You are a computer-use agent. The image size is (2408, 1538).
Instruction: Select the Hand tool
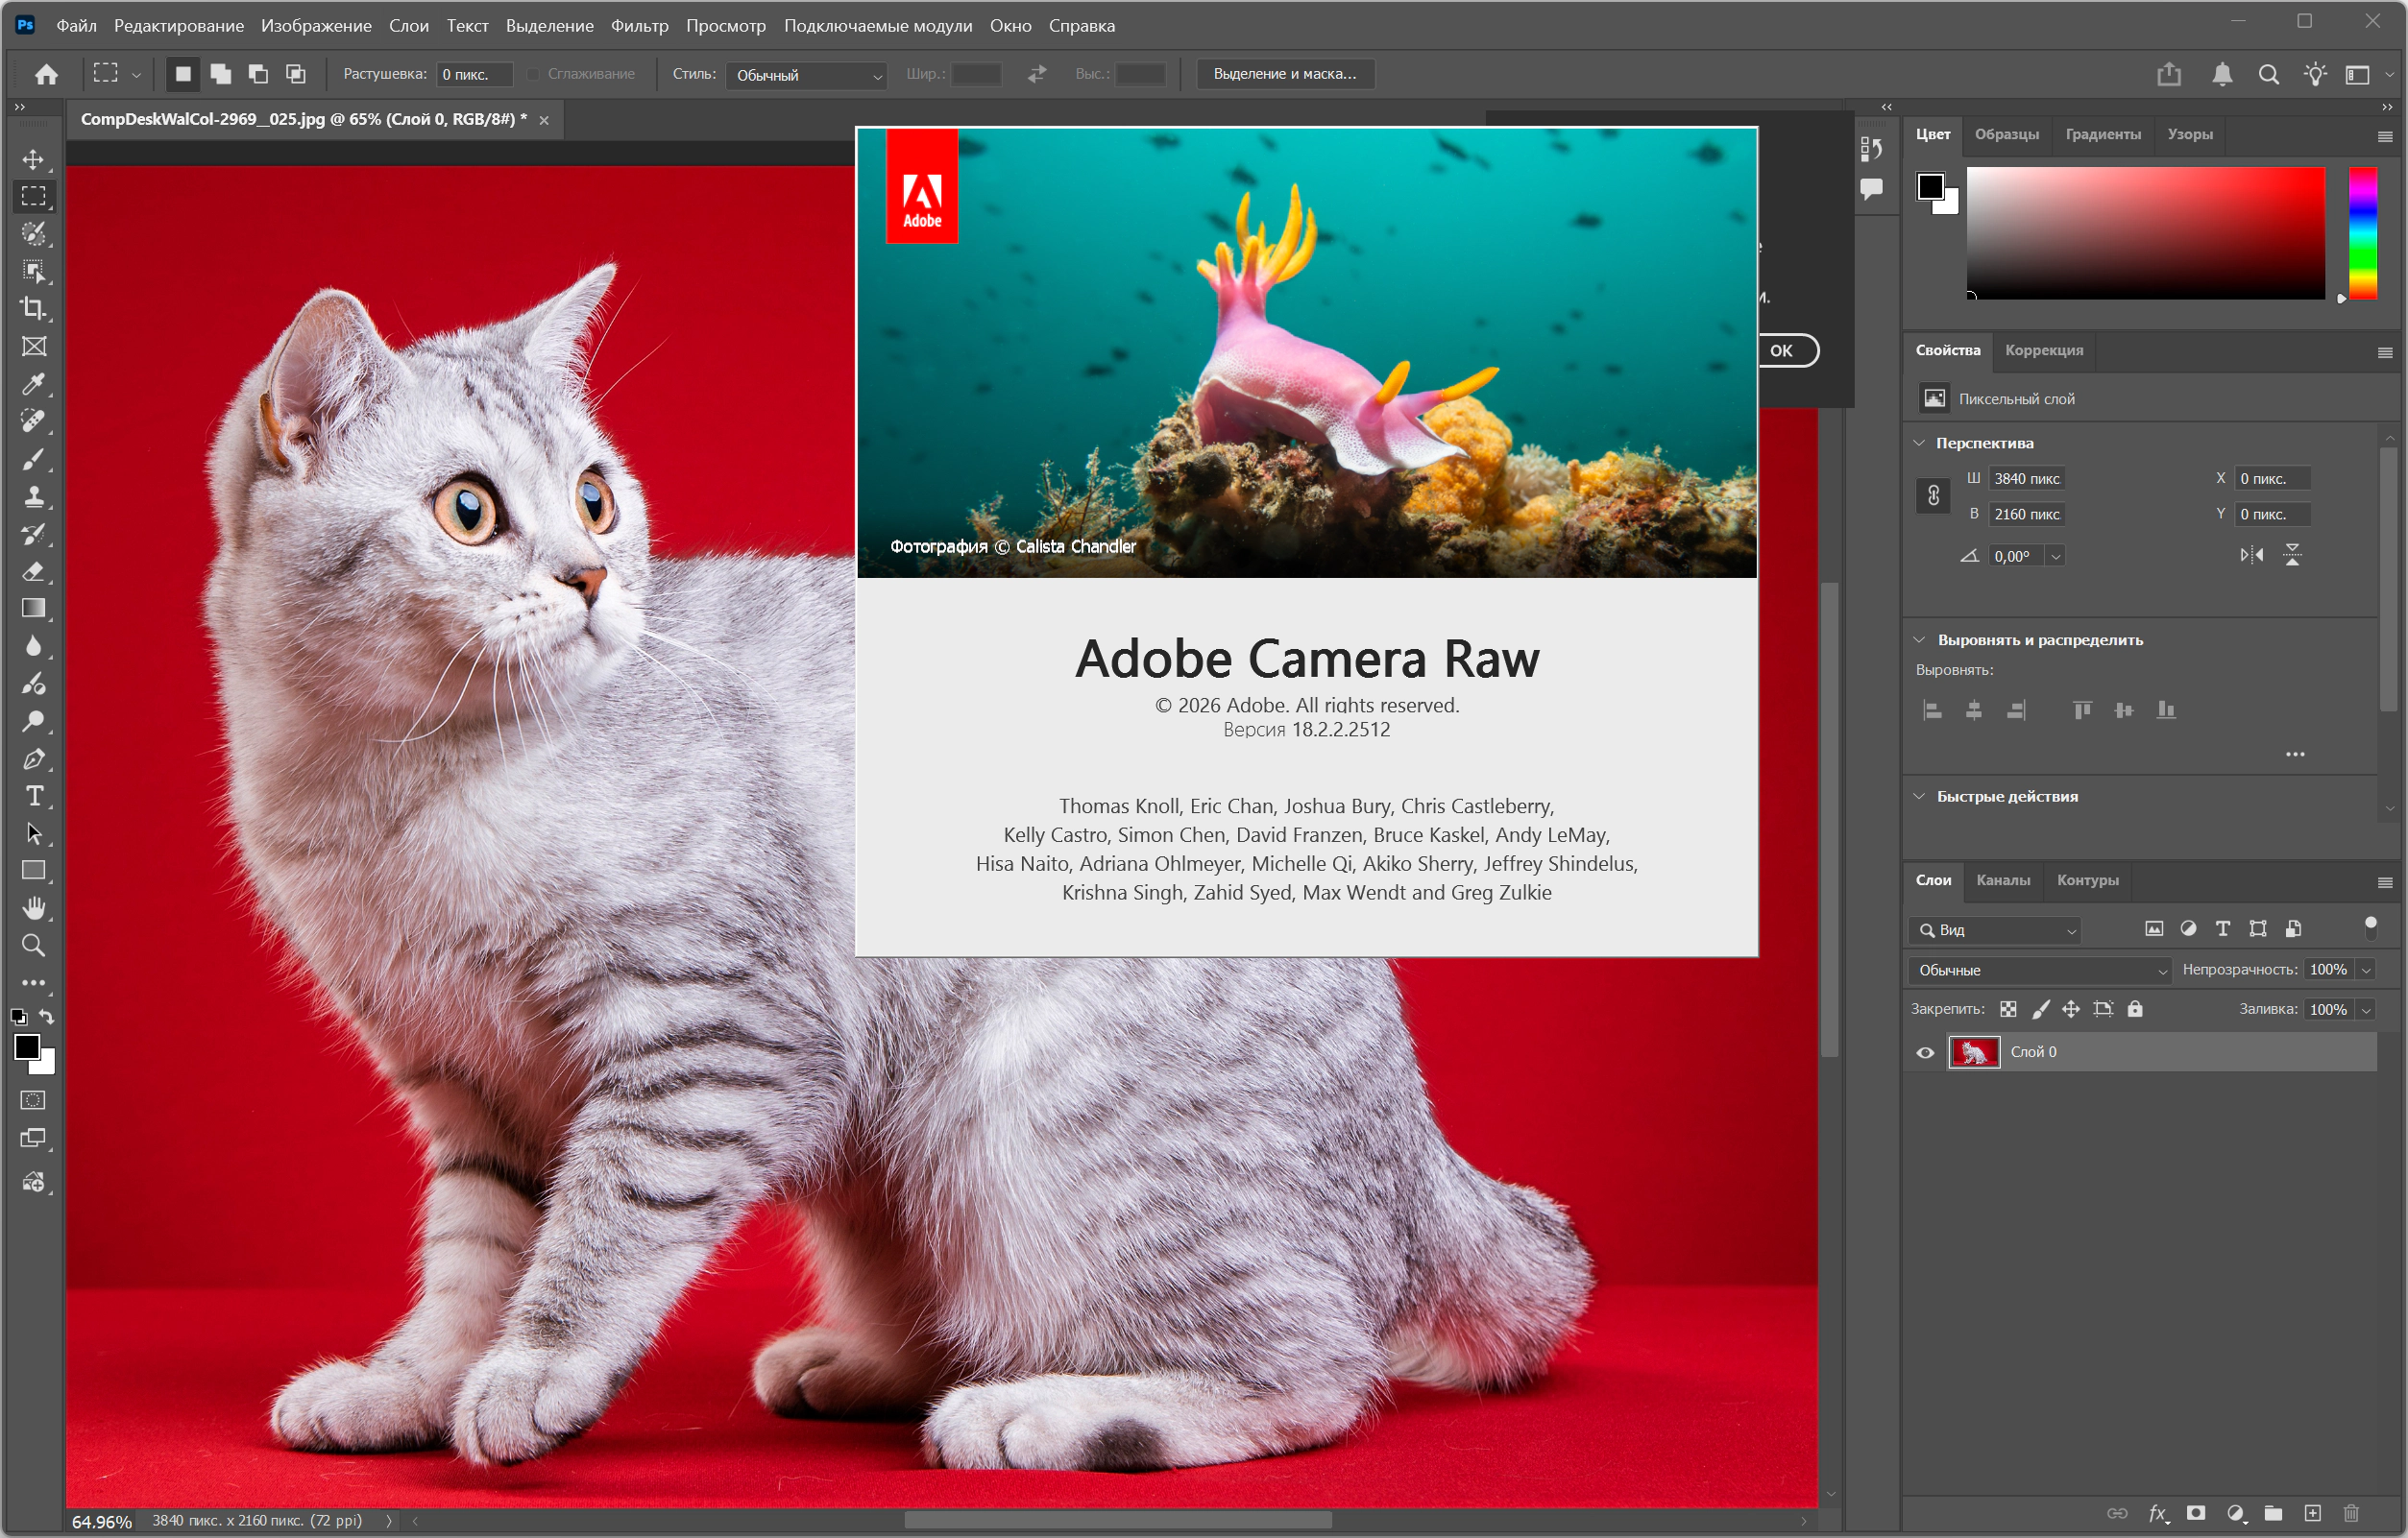click(34, 907)
